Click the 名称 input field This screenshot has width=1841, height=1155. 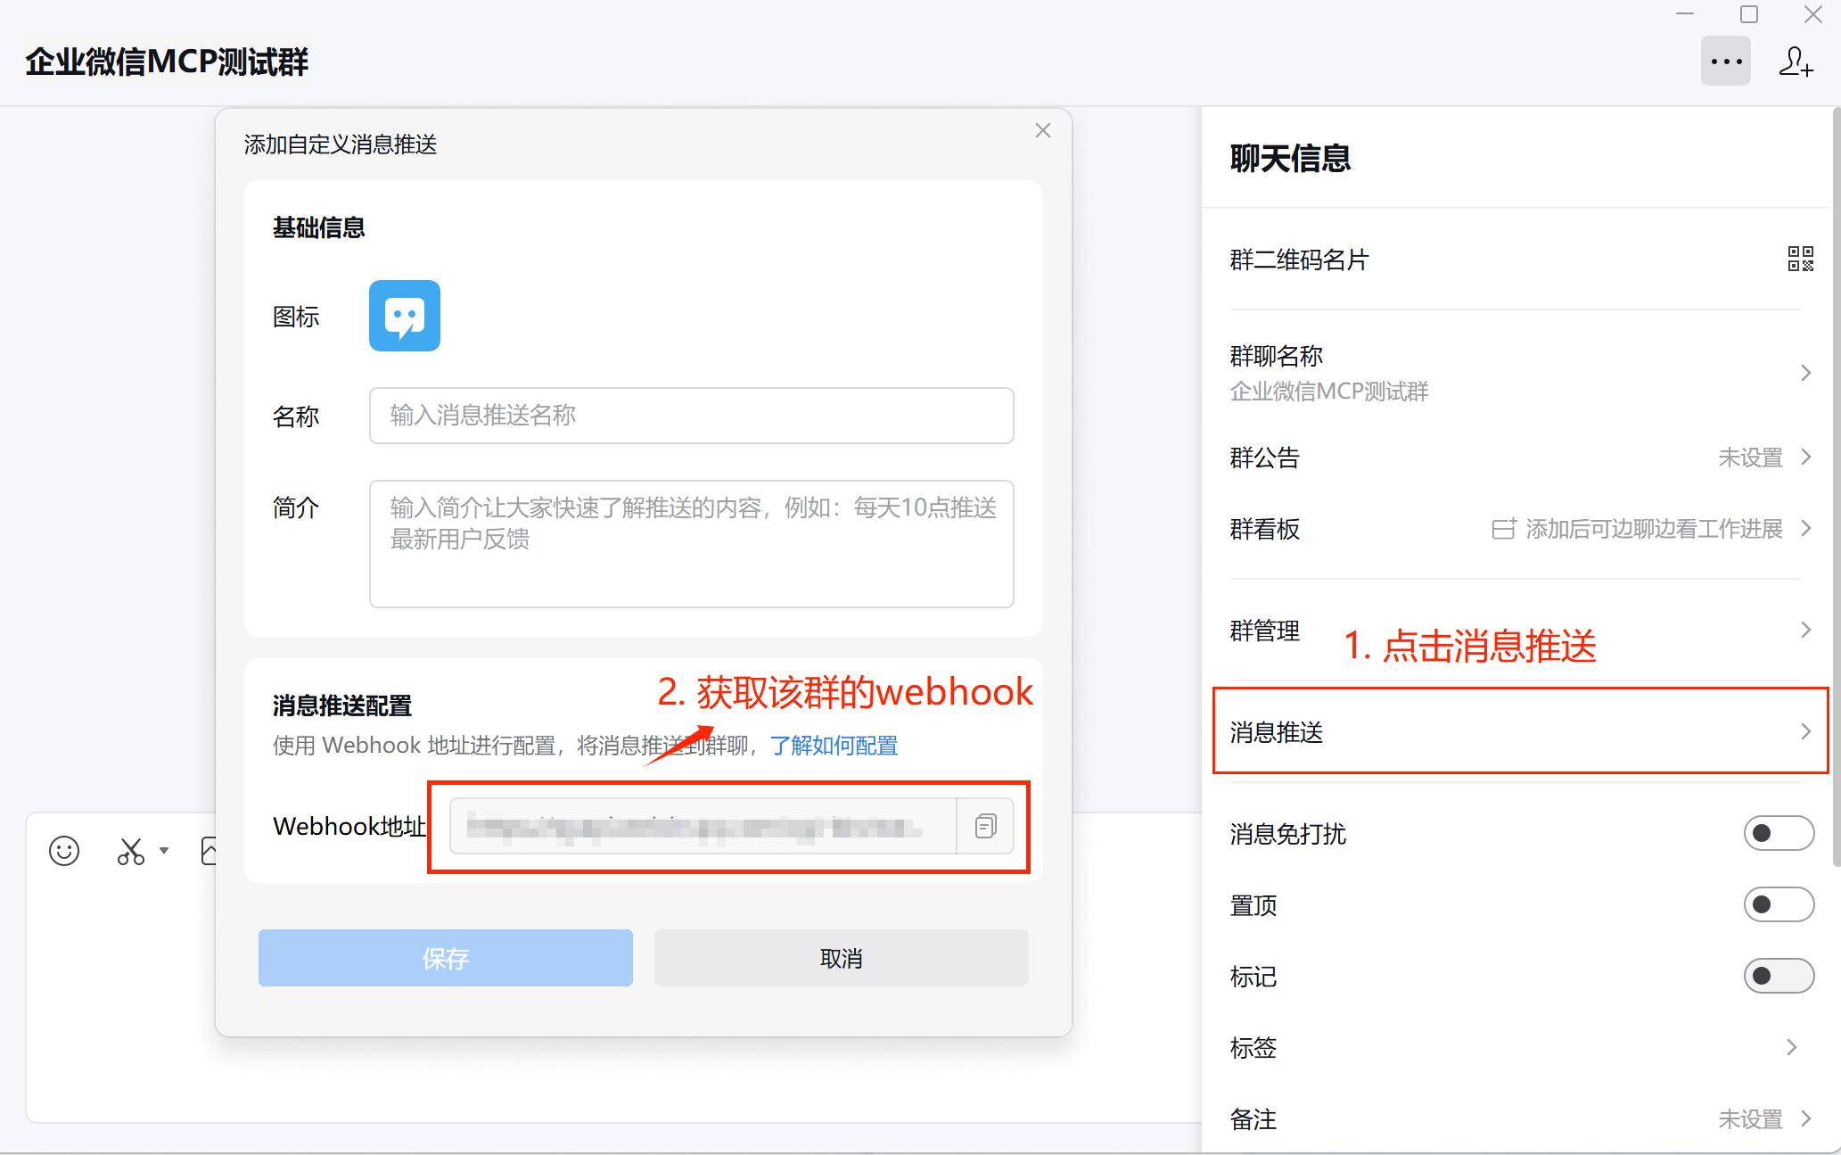click(x=691, y=416)
